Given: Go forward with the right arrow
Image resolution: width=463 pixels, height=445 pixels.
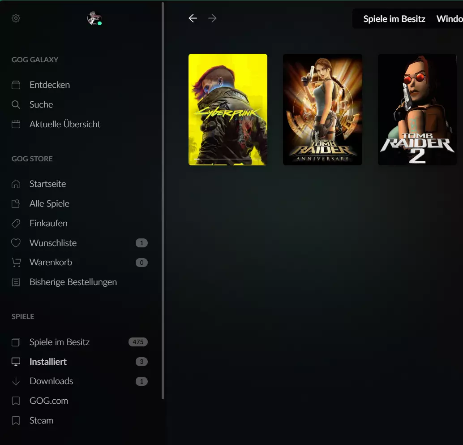Looking at the screenshot, I should [212, 18].
